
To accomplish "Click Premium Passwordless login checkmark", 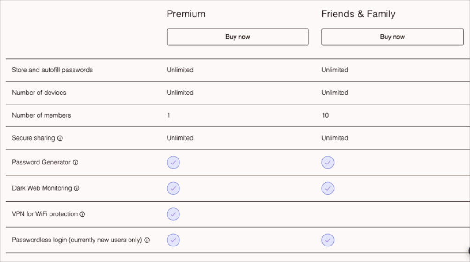I will [173, 240].
